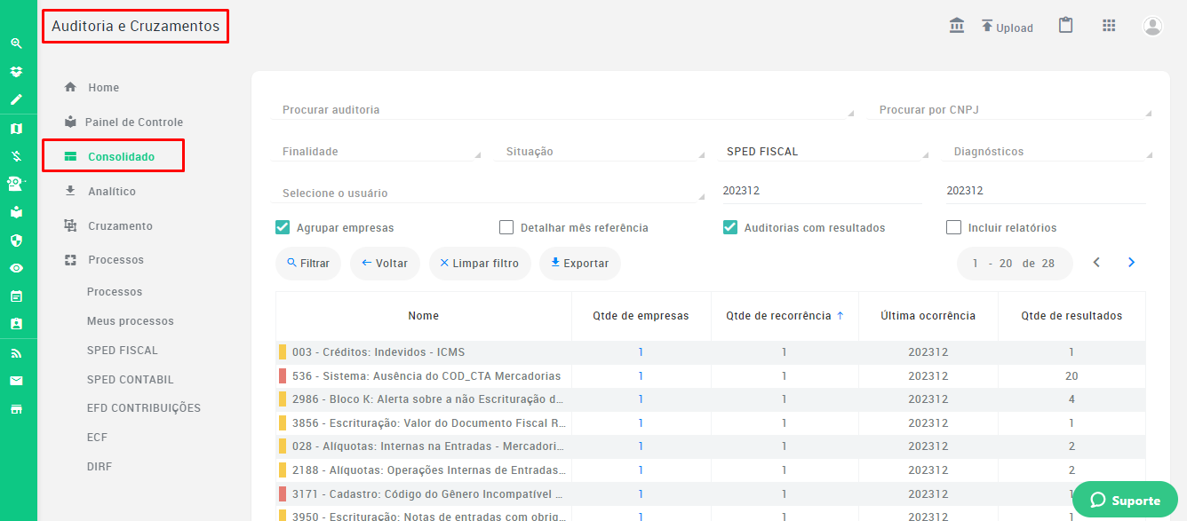This screenshot has width=1187, height=521.
Task: Click Limpar filtro button
Action: 480,264
